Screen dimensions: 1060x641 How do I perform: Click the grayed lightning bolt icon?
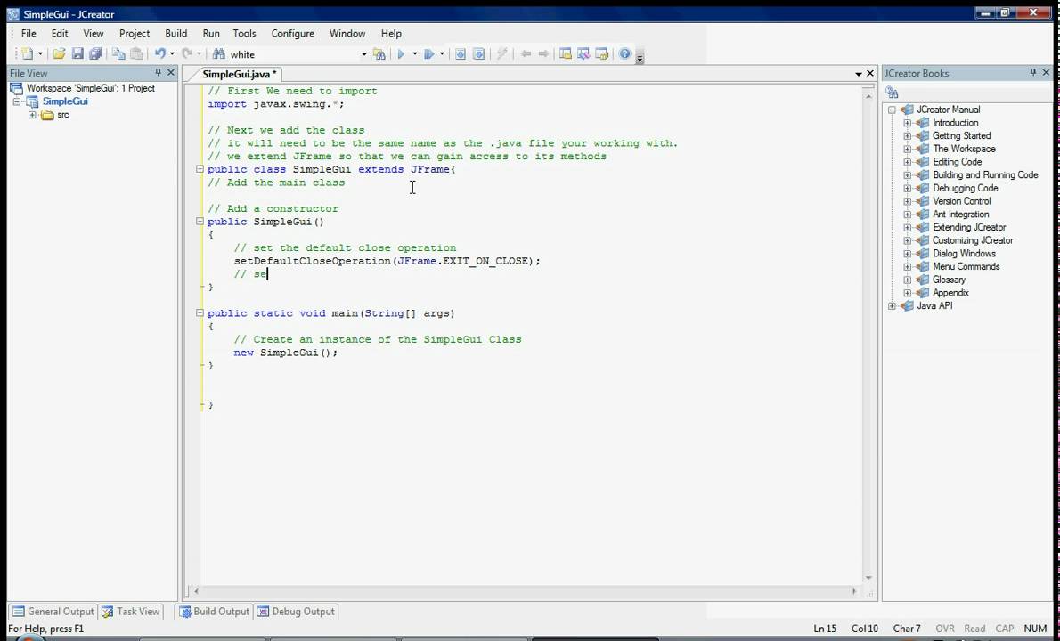coord(501,54)
